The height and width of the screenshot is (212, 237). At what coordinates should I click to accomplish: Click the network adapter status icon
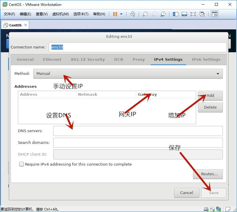[x=218, y=209]
